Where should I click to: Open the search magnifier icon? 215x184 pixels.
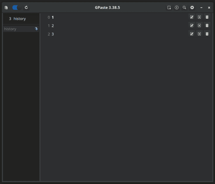[184, 8]
